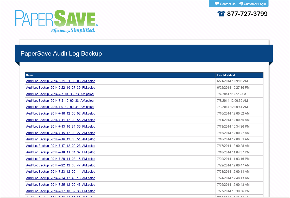This screenshot has height=198, width=290.
Task: Download AuditLogBackup_2014-7-25_12_00_43_AM.pslog
Action: 61,184
